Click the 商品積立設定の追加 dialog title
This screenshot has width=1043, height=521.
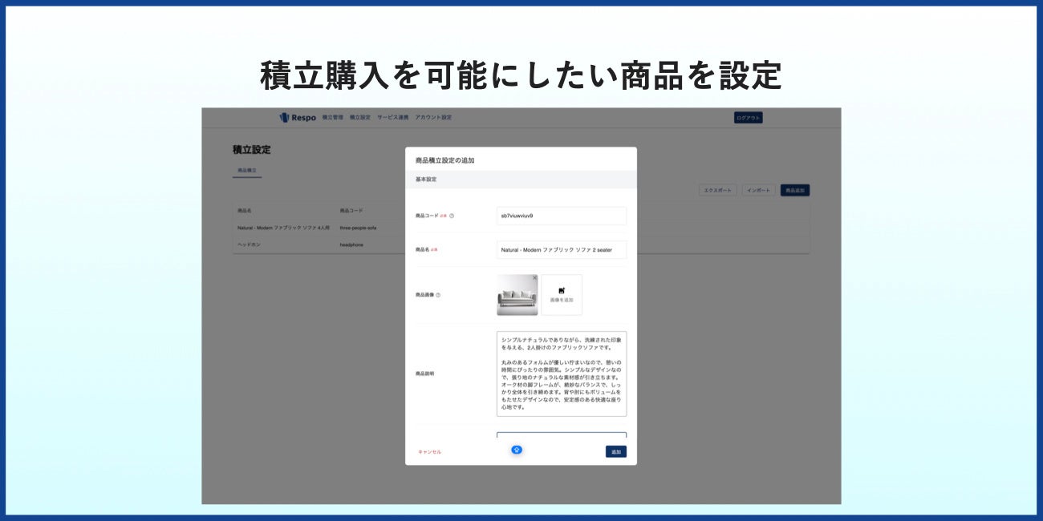444,160
